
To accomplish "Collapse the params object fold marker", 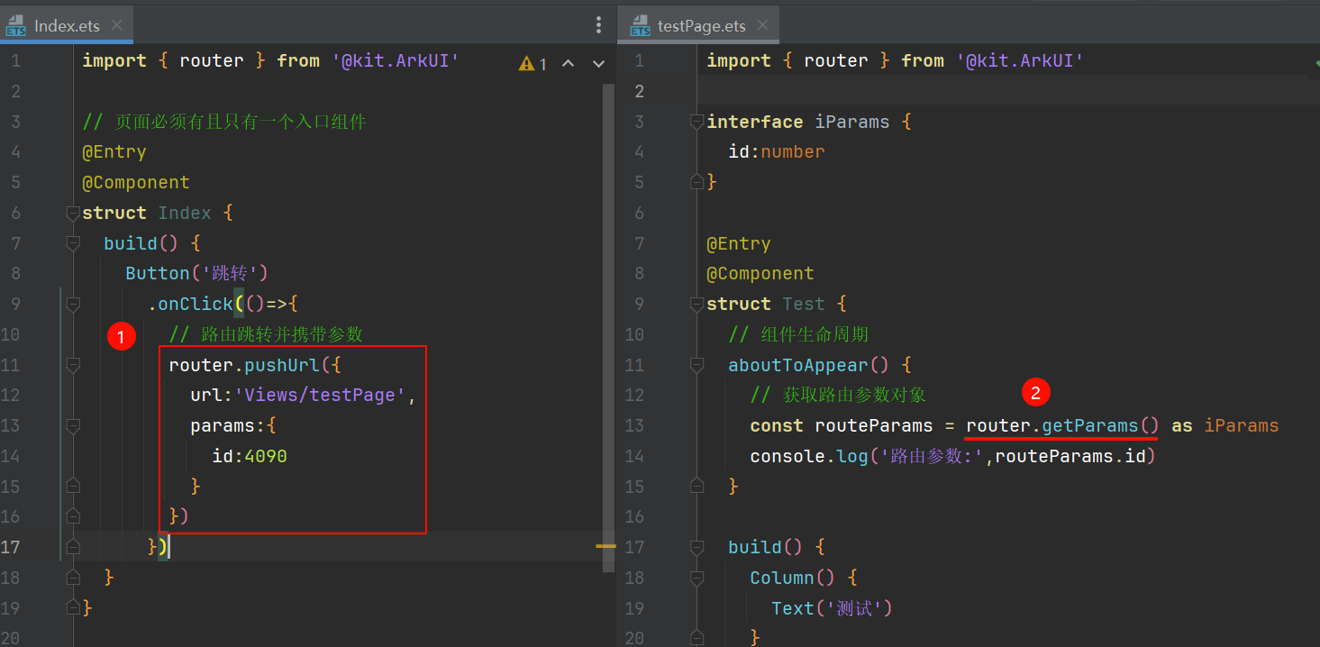I will (73, 425).
